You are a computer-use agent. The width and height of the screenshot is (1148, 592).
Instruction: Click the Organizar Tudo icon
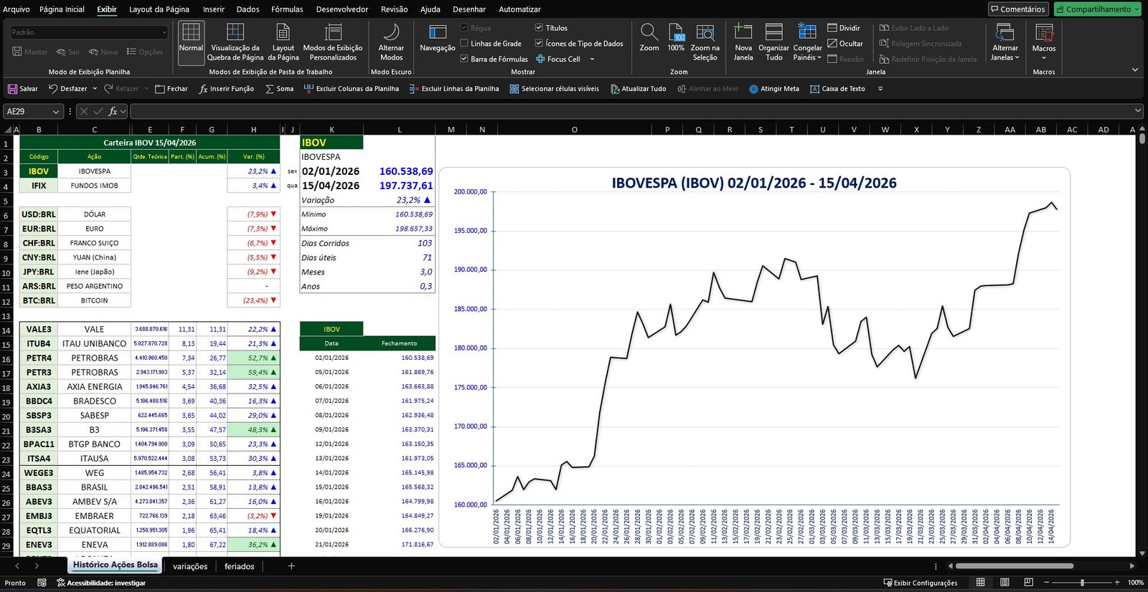pos(773,33)
